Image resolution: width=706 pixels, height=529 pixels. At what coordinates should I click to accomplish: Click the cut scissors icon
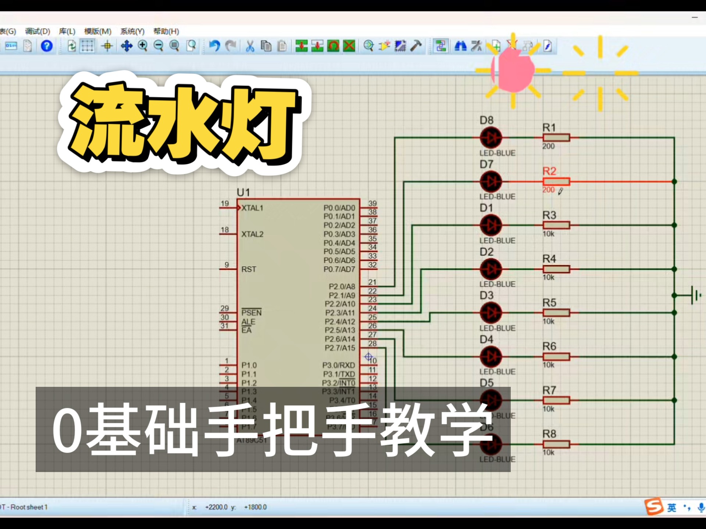tap(250, 46)
